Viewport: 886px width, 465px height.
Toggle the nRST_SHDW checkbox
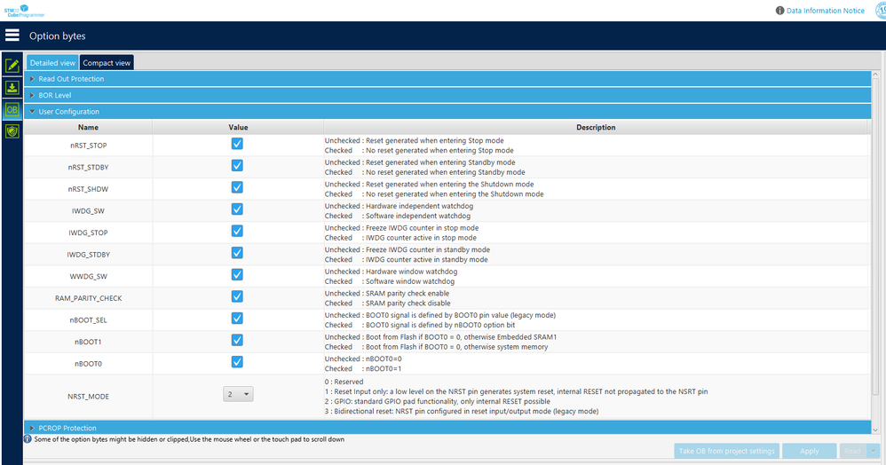237,187
